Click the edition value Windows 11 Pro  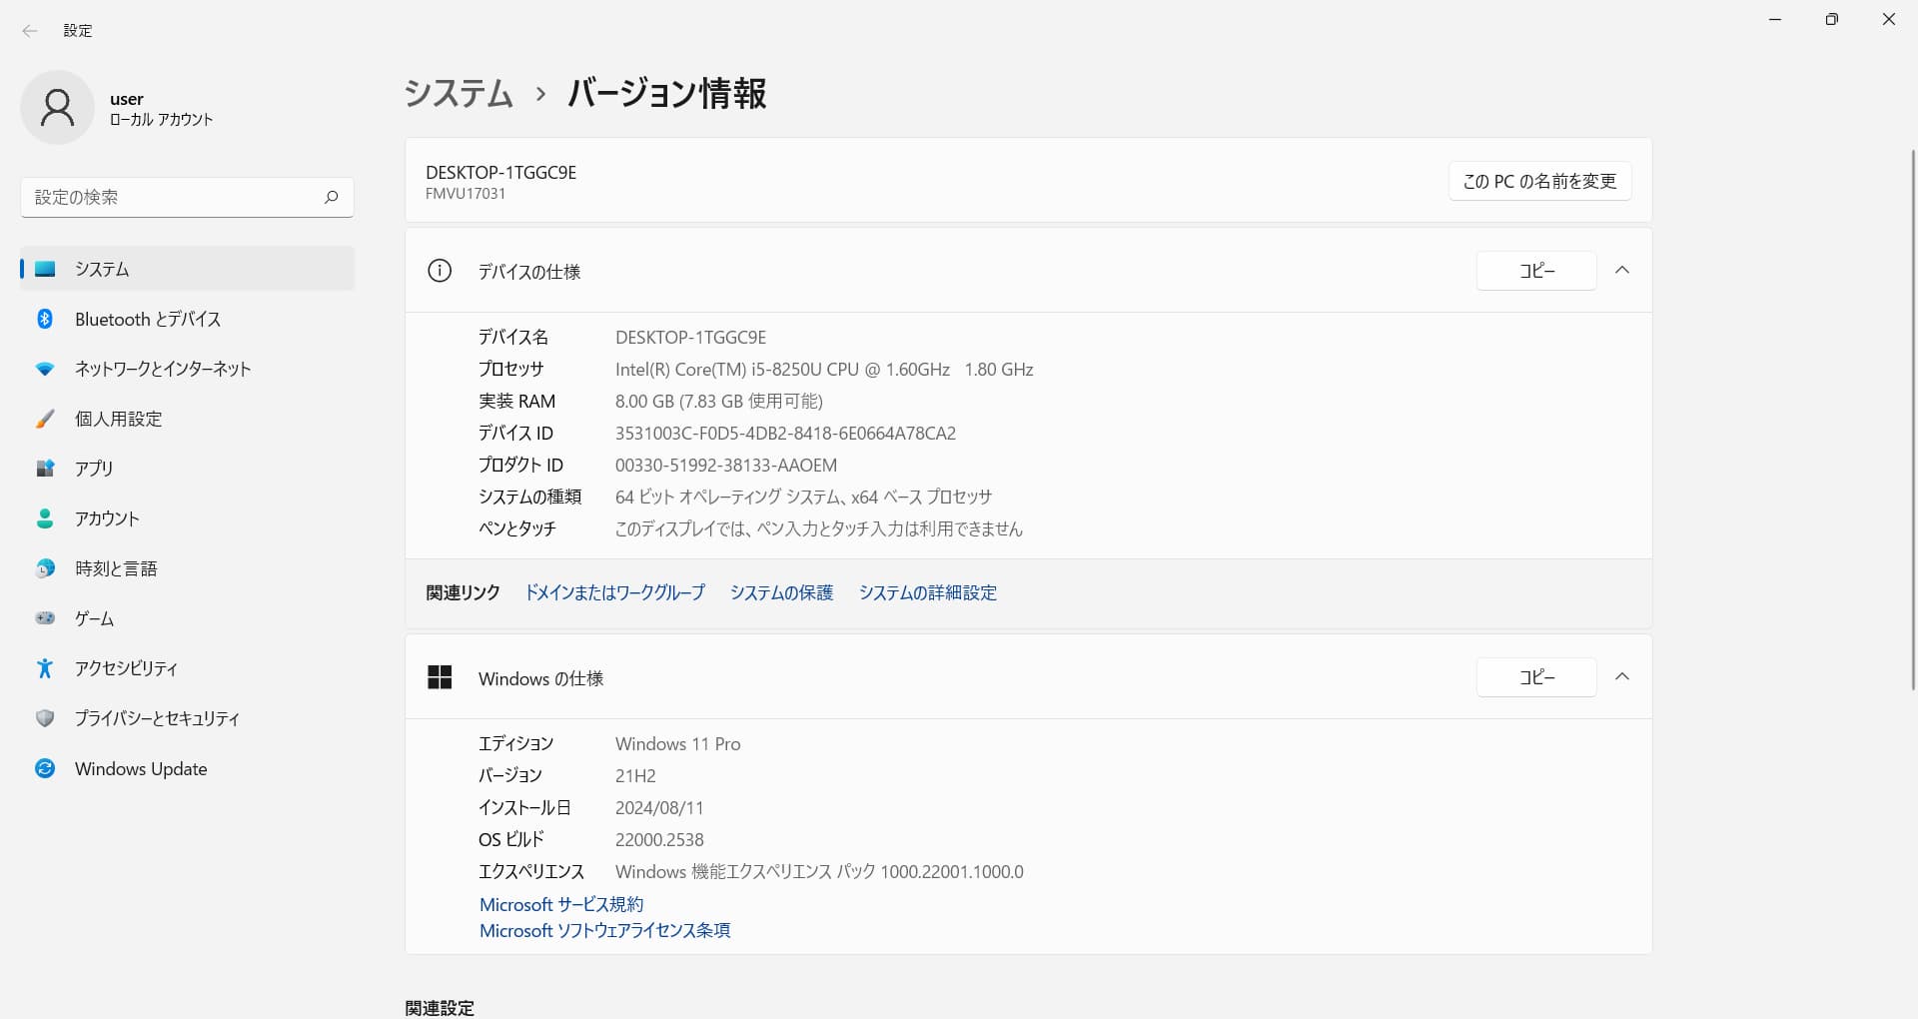(x=678, y=743)
